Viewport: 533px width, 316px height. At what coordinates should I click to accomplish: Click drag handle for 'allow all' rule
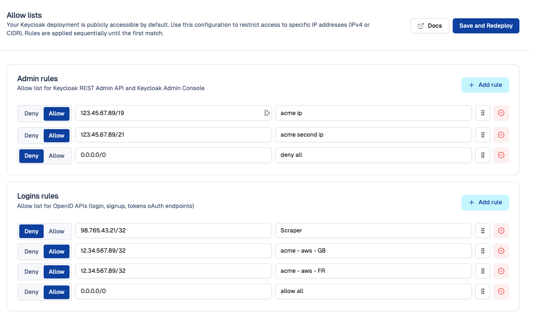click(483, 292)
